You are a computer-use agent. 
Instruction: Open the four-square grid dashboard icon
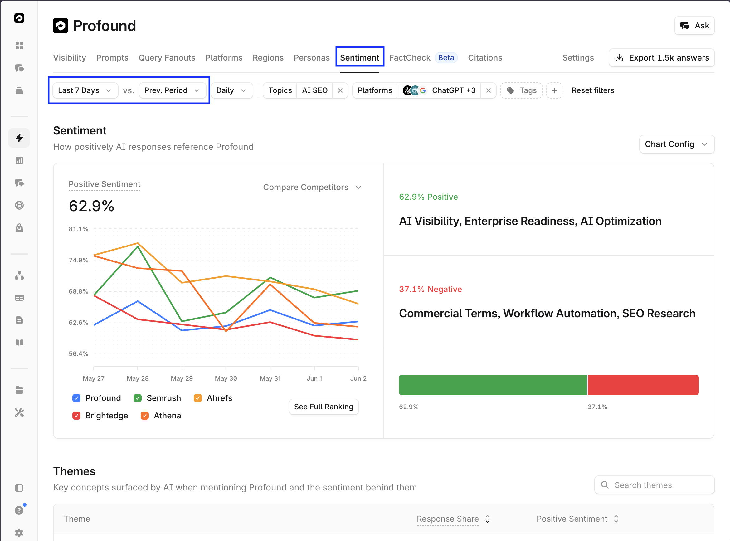(19, 46)
